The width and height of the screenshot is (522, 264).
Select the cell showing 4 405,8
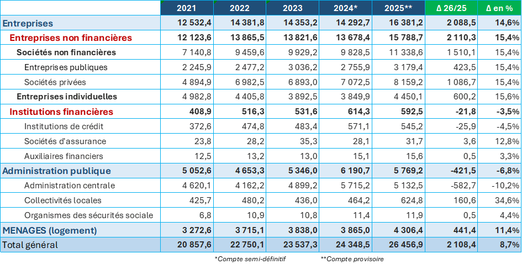pyautogui.click(x=240, y=97)
